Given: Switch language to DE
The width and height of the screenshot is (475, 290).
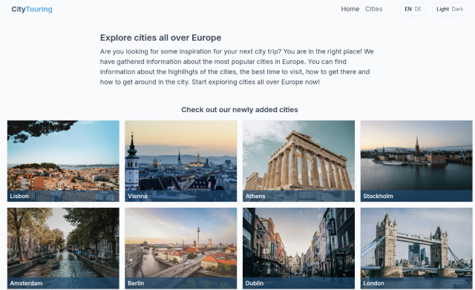Looking at the screenshot, I should [x=418, y=9].
